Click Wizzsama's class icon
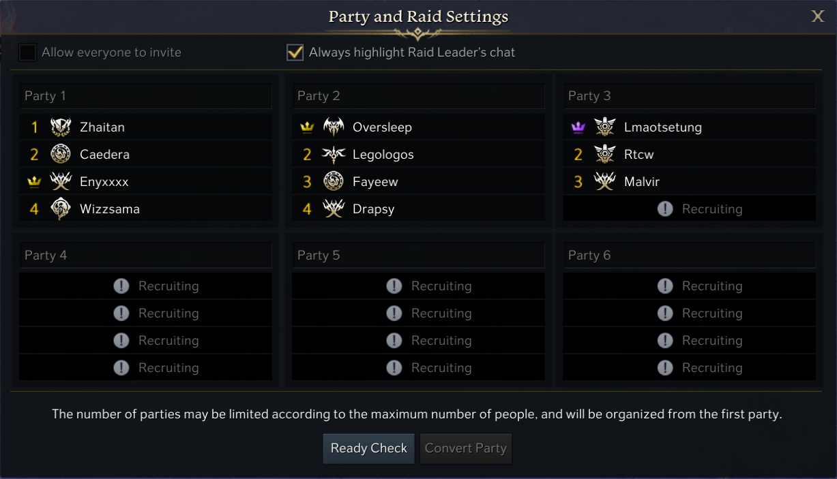The height and width of the screenshot is (479, 837). click(61, 209)
